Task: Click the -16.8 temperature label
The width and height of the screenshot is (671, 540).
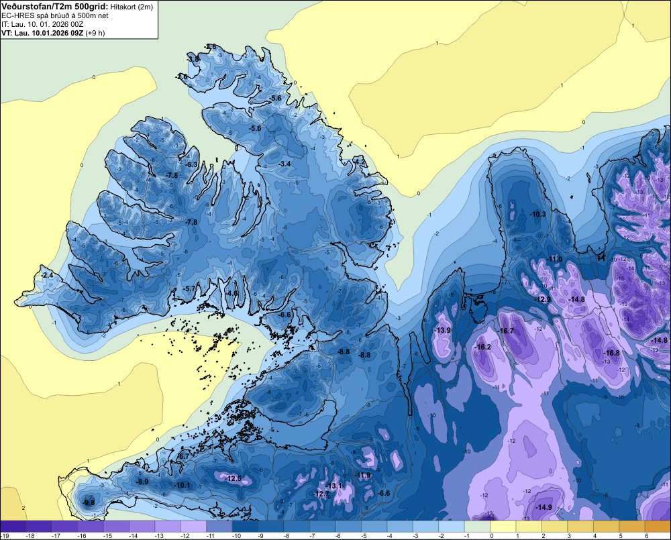Action: [611, 353]
